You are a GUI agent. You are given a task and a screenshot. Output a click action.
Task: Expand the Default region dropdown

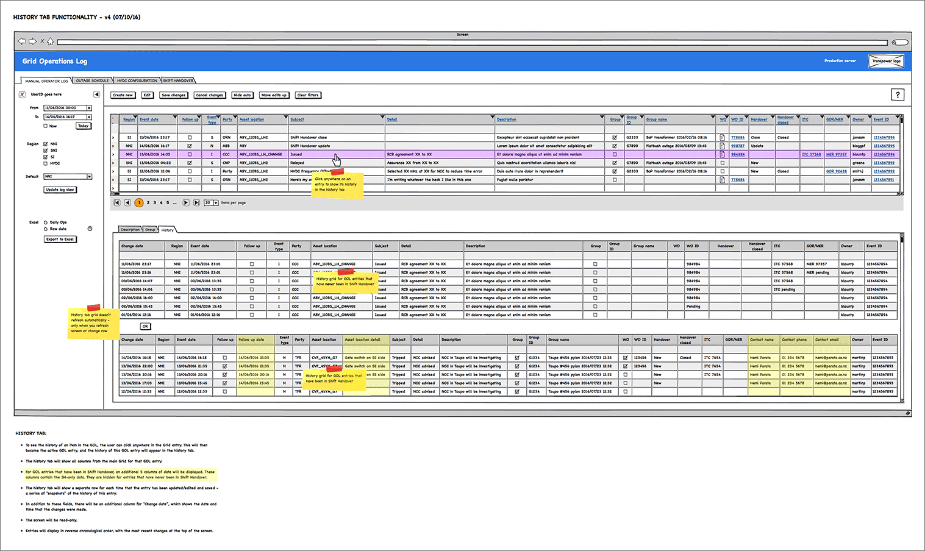click(x=89, y=177)
